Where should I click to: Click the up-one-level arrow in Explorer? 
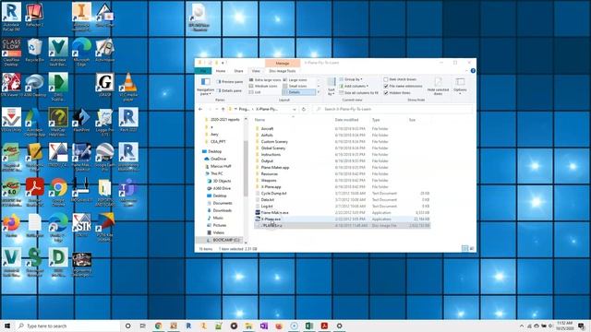tap(223, 109)
